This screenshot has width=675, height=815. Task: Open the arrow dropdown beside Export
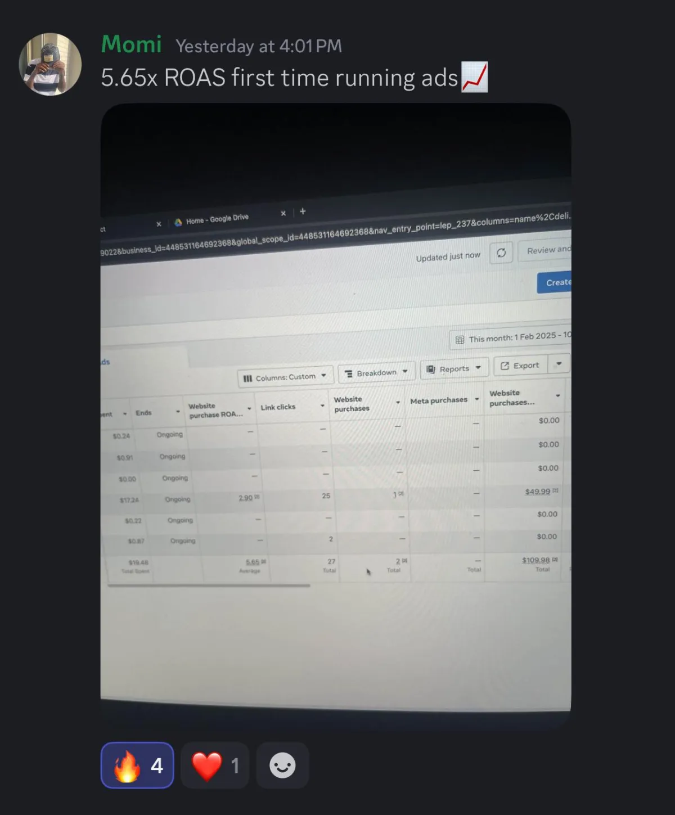click(559, 364)
